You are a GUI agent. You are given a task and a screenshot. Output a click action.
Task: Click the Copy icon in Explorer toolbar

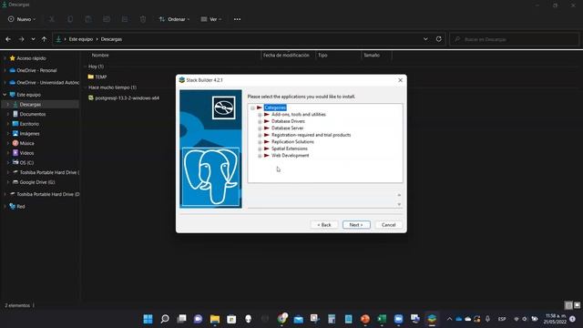(x=70, y=19)
